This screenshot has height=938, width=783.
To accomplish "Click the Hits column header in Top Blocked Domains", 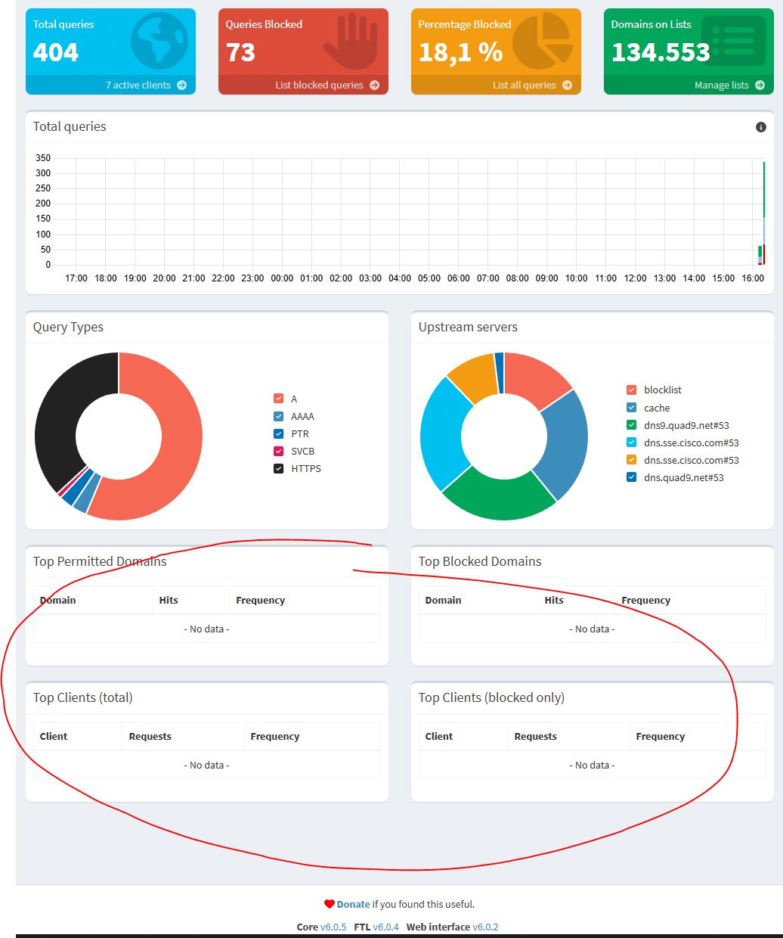I will point(554,600).
